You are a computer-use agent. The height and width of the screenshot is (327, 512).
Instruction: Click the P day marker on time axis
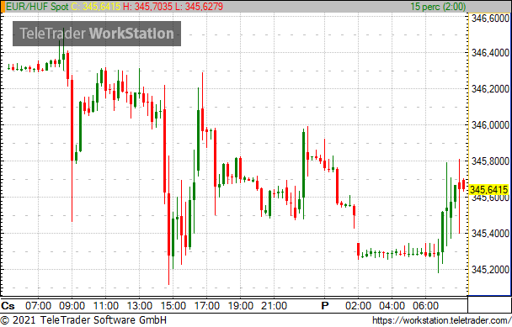click(x=324, y=306)
